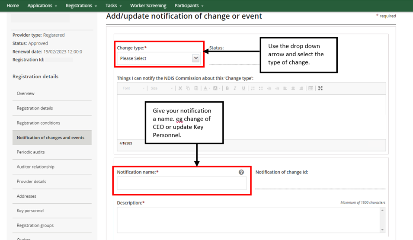This screenshot has width=413, height=240.
Task: Maximize the rich text editor
Action: coord(320,88)
